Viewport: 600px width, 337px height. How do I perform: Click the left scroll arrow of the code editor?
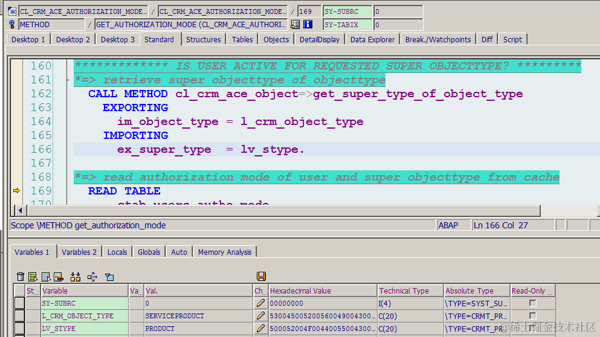pos(21,210)
